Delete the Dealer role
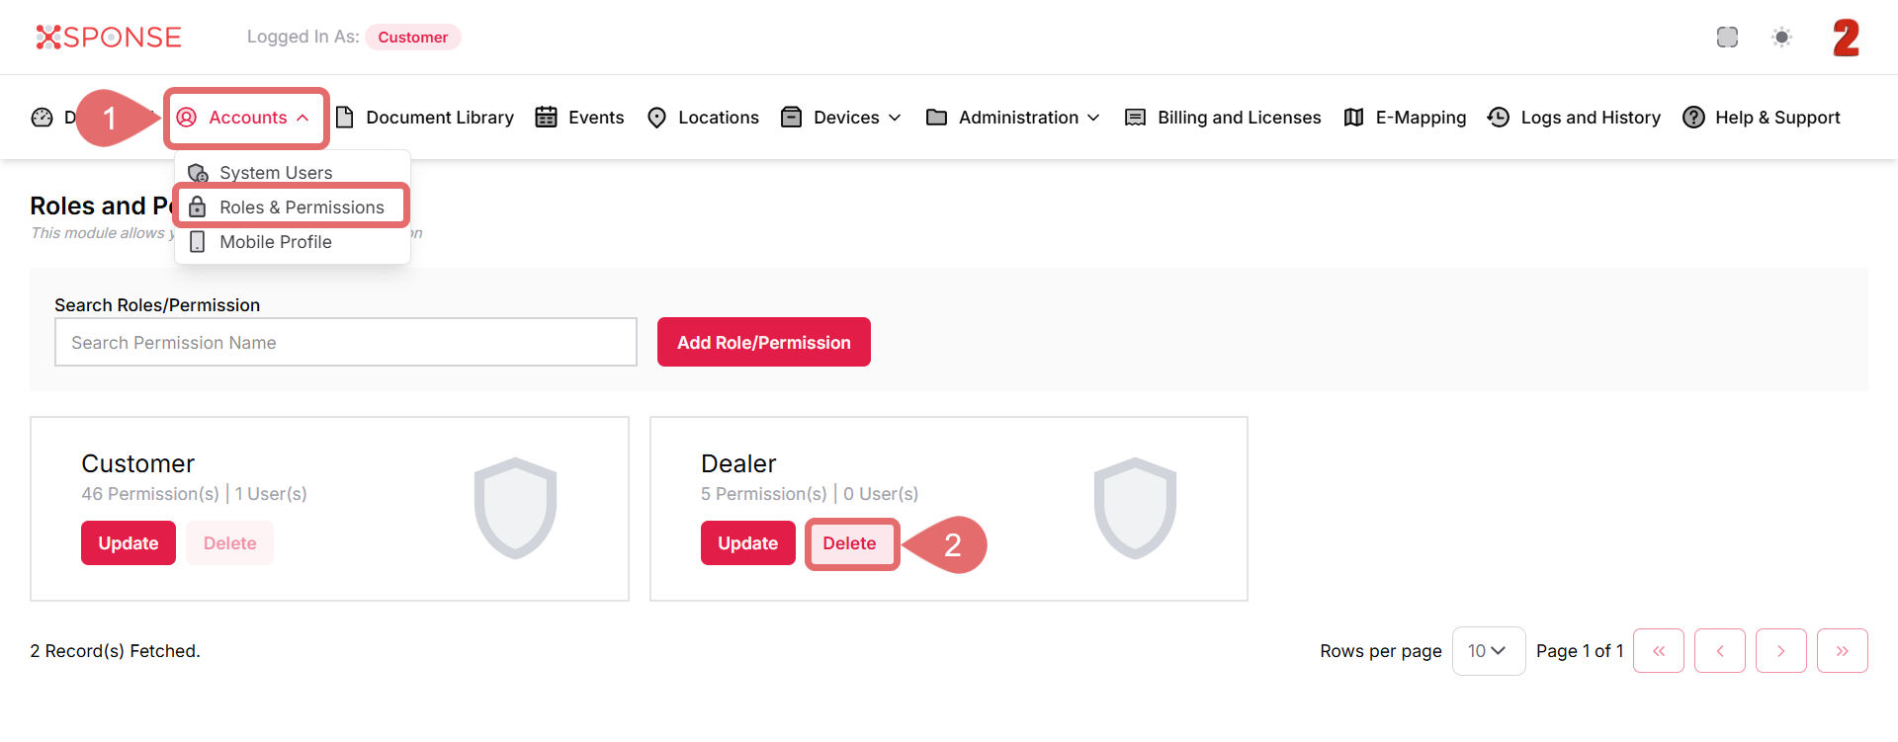The image size is (1898, 742). click(849, 543)
